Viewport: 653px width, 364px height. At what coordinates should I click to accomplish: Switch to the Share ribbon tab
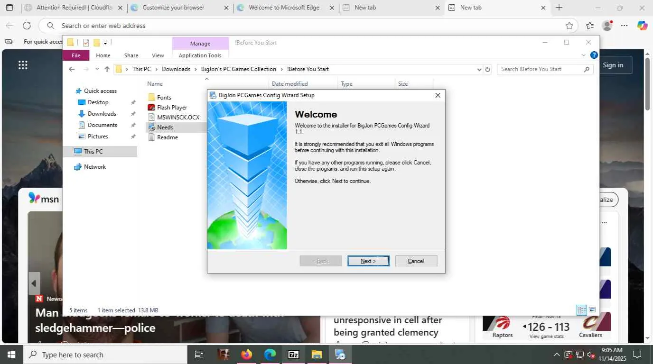click(131, 55)
